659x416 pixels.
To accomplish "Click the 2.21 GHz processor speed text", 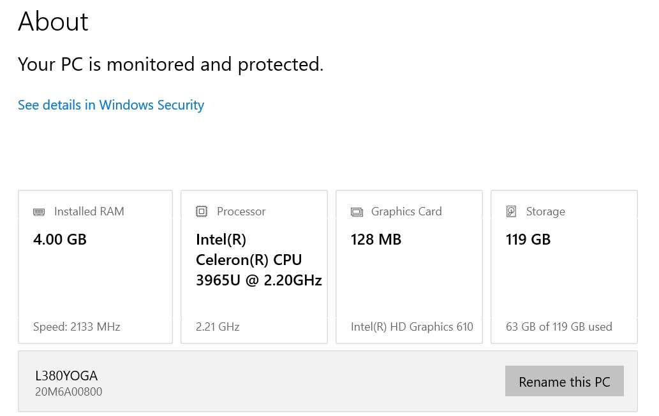I will click(x=218, y=327).
